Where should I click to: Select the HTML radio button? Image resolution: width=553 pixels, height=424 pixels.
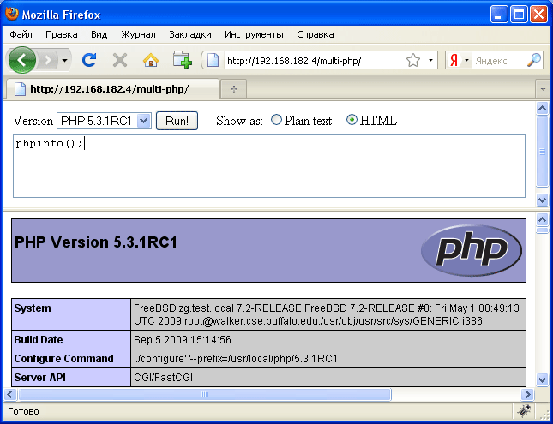coord(352,121)
